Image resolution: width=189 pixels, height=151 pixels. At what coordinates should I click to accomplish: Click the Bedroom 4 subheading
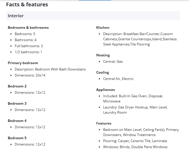coord(17,121)
